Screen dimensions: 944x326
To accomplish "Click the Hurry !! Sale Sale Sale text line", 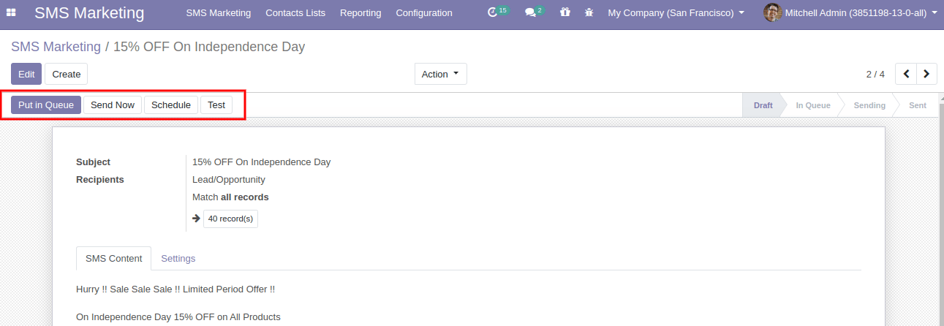I will click(x=175, y=289).
